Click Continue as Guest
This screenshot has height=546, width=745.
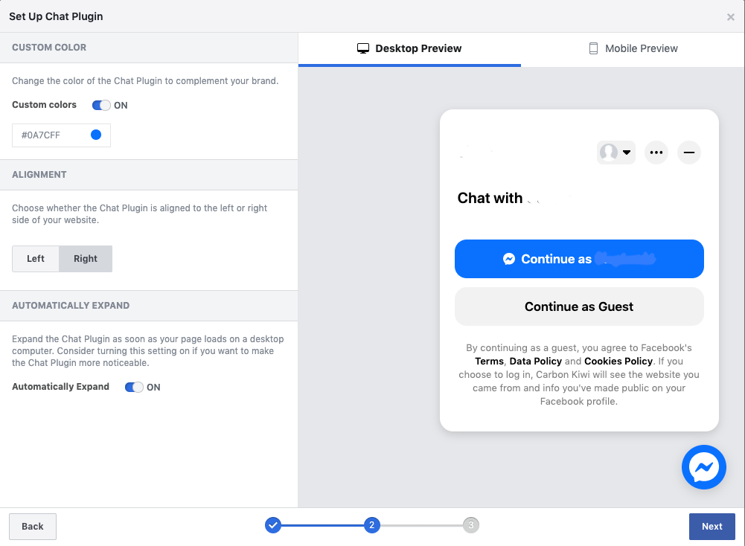[x=579, y=306]
